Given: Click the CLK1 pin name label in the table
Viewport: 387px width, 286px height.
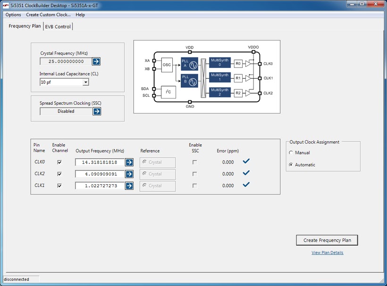Looking at the screenshot, I should pos(40,186).
